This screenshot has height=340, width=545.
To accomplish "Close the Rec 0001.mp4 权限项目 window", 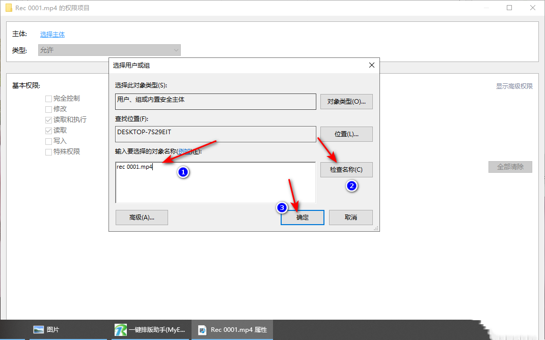I will (532, 8).
